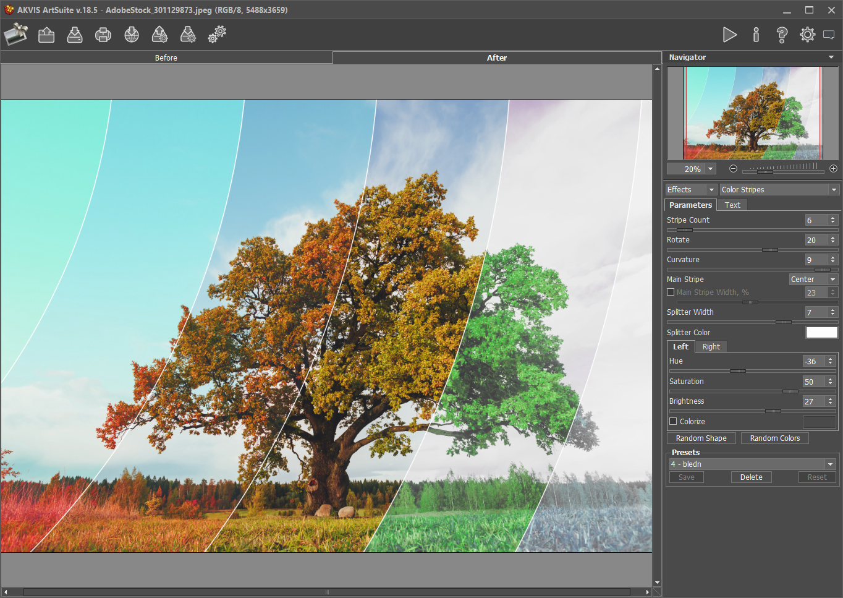Click the Navigator preview thumbnail

(x=752, y=113)
